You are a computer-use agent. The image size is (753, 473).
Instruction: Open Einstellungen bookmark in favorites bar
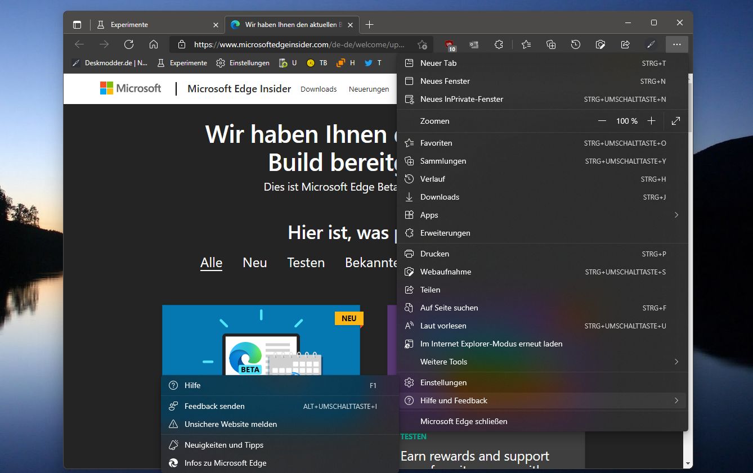point(243,63)
